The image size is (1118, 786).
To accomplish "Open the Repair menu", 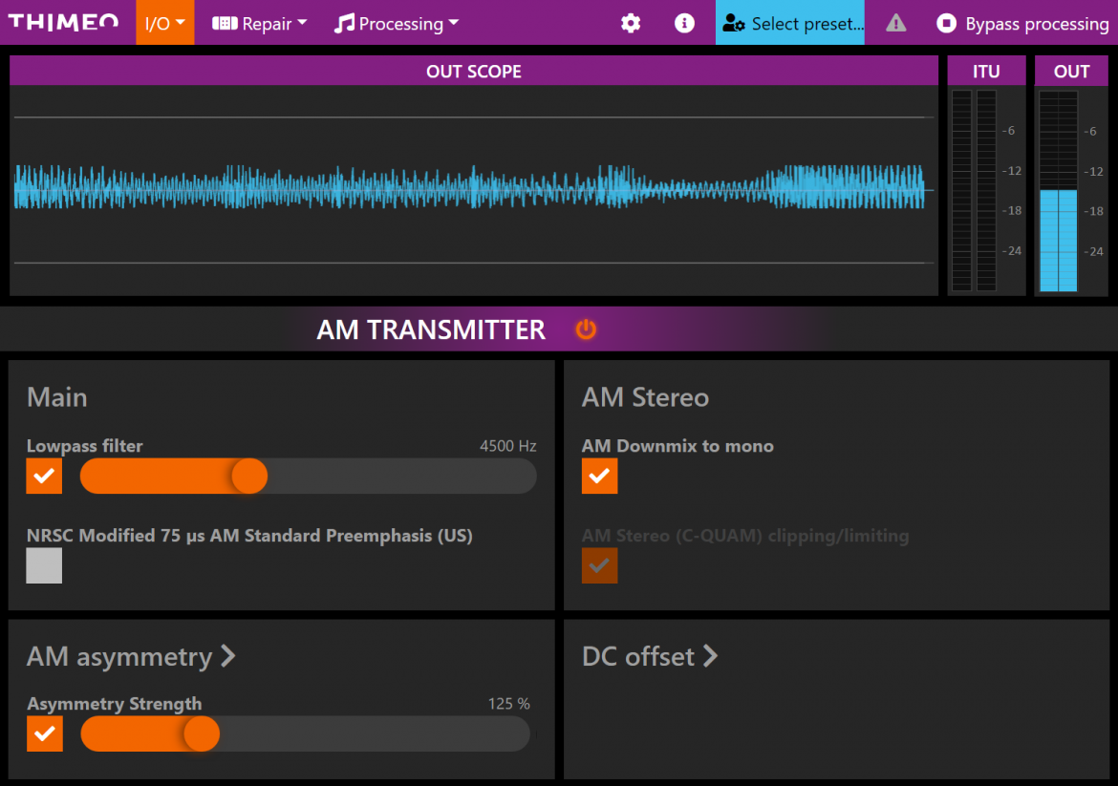I will point(260,23).
